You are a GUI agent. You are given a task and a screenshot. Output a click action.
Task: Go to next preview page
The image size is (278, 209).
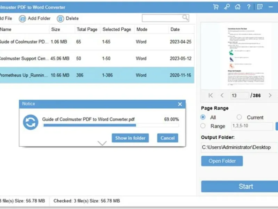pyautogui.click(x=270, y=95)
